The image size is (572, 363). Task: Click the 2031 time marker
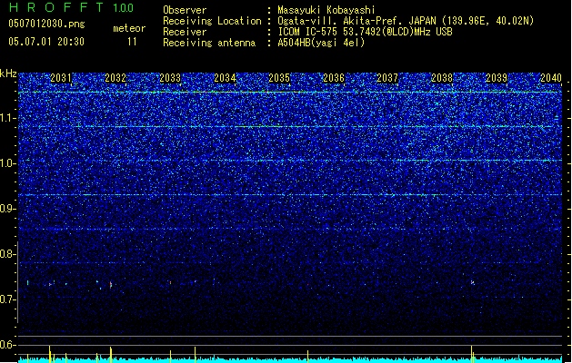point(61,78)
